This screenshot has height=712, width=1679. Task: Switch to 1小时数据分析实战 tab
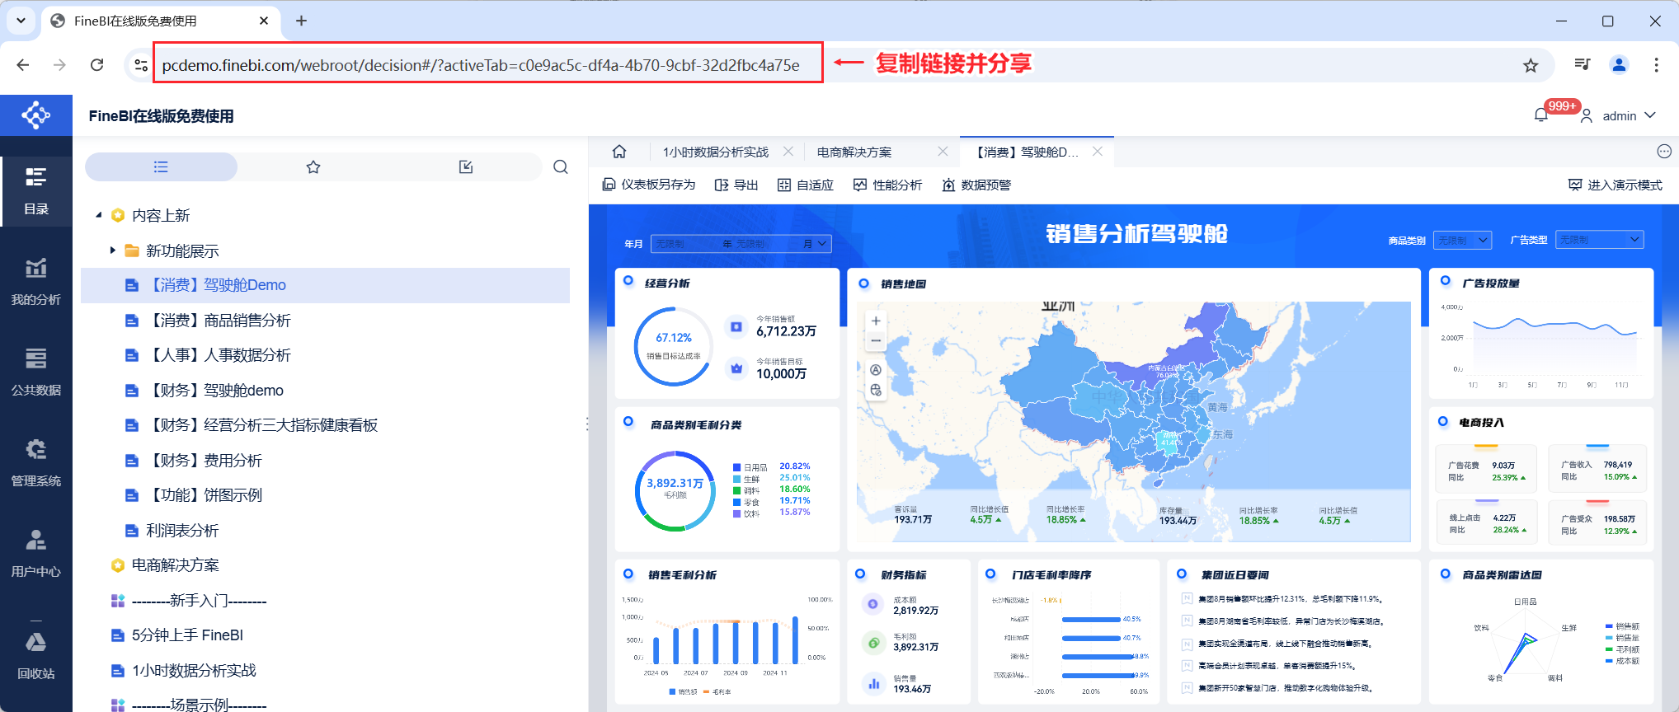715,152
